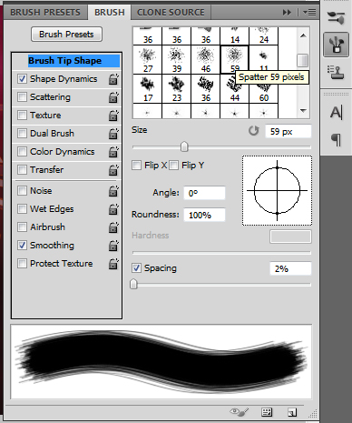
Task: Click the Size slider handle
Action: 184,147
